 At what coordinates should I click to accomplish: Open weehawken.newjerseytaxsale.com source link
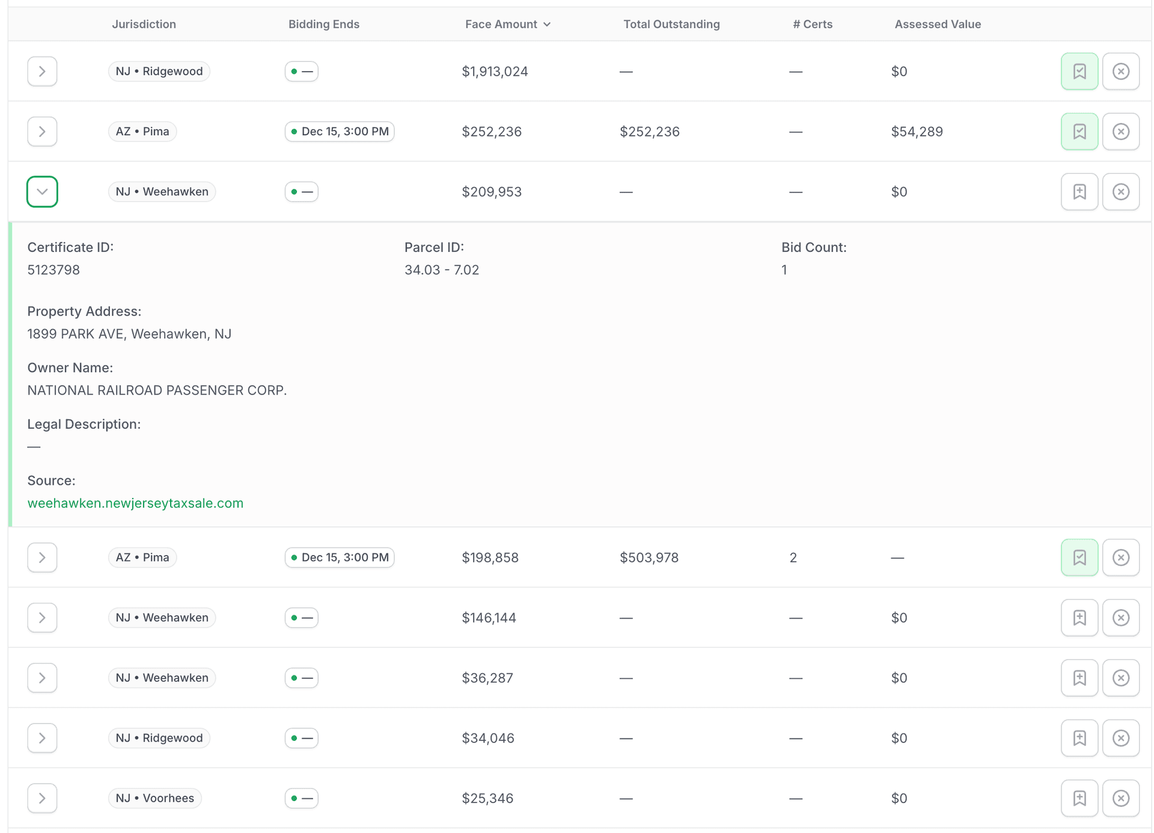click(x=135, y=503)
